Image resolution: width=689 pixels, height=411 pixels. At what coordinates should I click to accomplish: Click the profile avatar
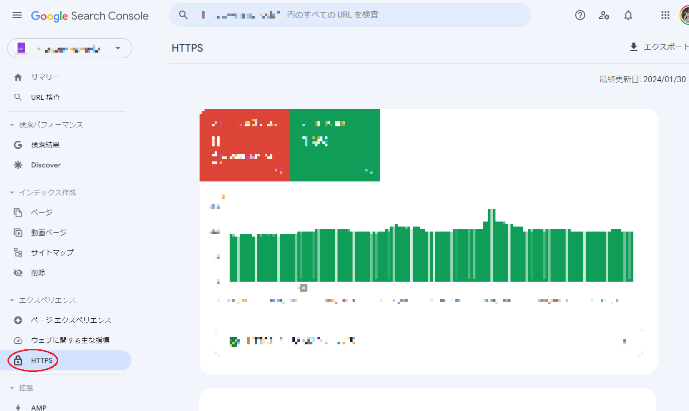(685, 15)
